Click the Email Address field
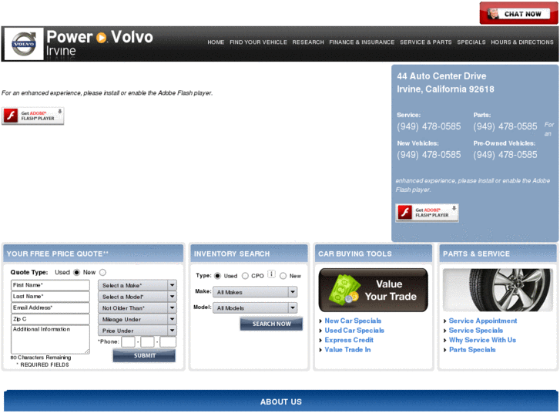This screenshot has height=420, width=560. 50,307
